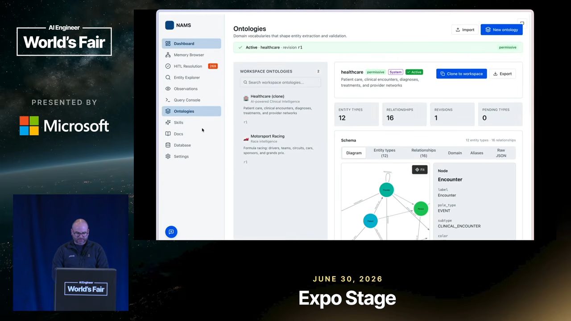Switch to the Aliases tab
Viewport: 571px width, 321px height.
(x=476, y=153)
